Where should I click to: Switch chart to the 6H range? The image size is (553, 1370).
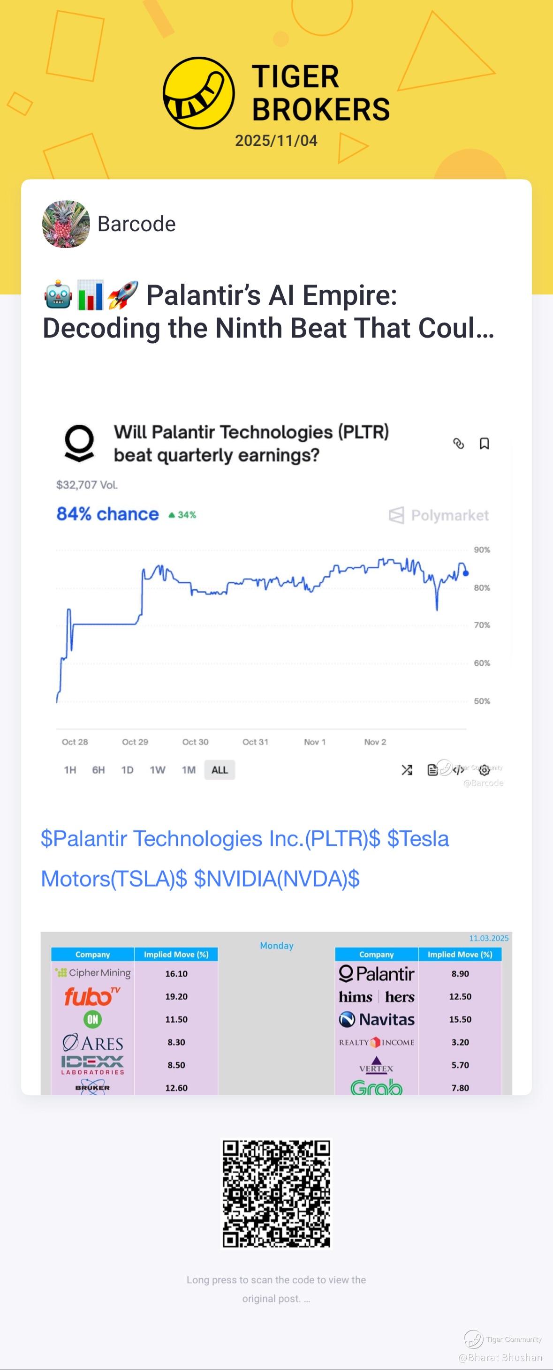point(98,769)
